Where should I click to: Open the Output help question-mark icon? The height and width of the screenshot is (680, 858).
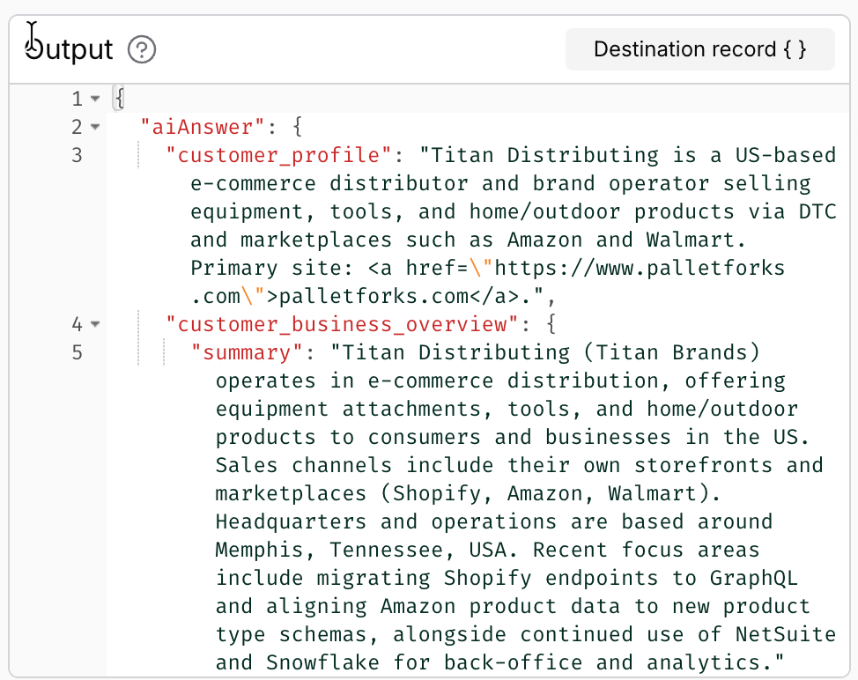click(142, 50)
